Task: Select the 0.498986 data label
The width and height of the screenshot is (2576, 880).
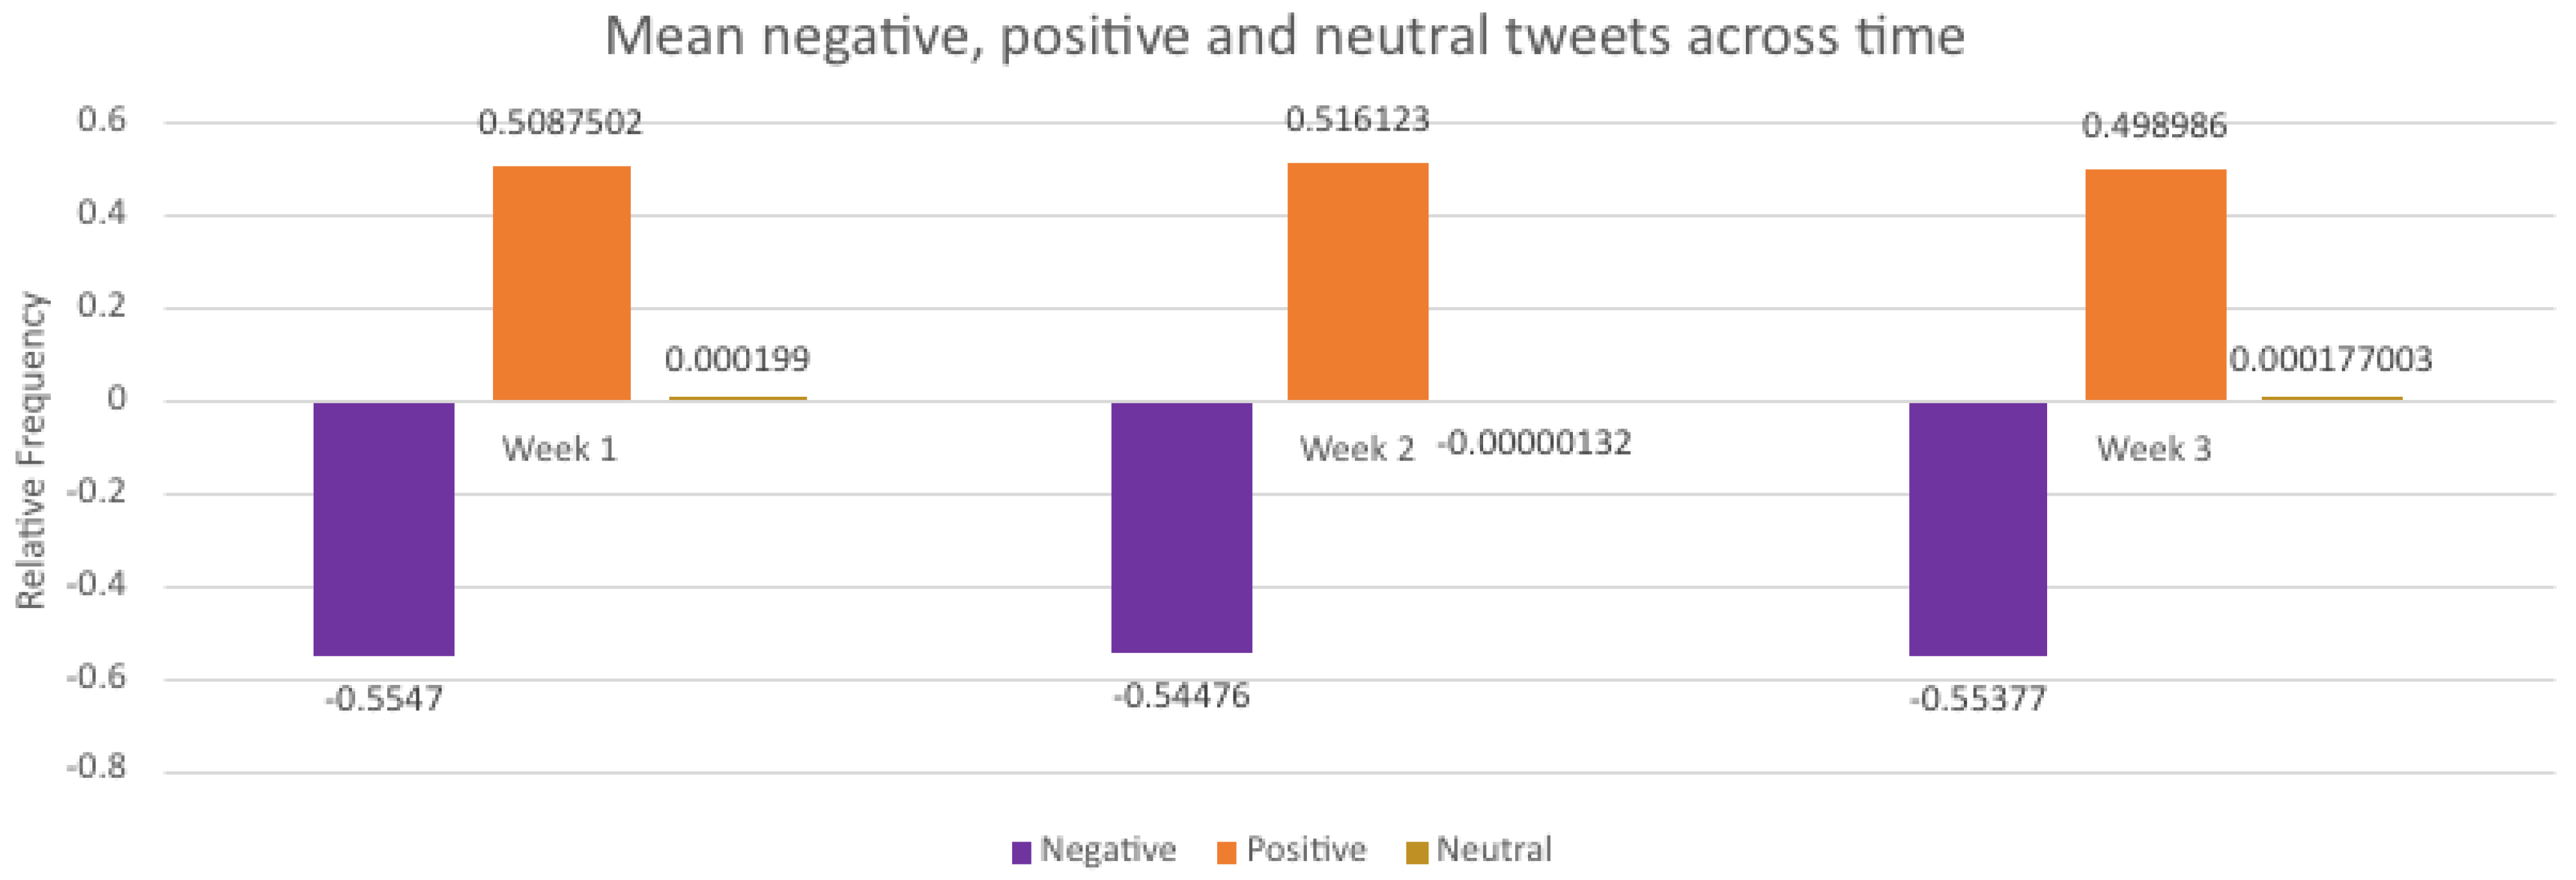Action: [2154, 126]
